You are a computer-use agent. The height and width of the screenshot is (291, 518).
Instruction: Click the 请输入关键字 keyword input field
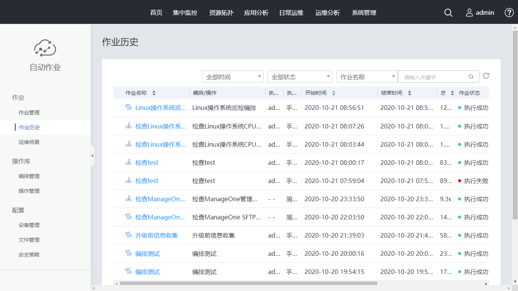point(434,77)
